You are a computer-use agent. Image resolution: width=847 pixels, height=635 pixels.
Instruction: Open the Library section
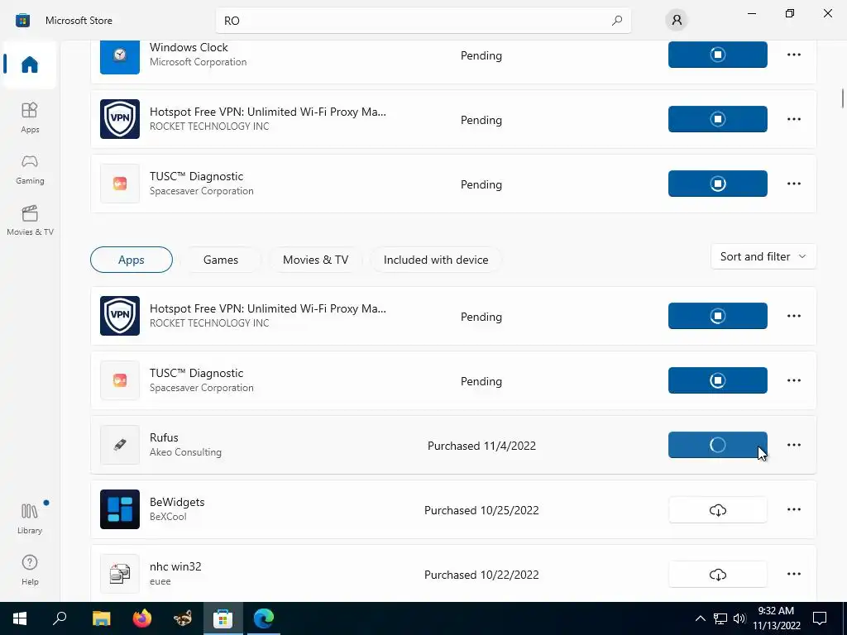30,518
